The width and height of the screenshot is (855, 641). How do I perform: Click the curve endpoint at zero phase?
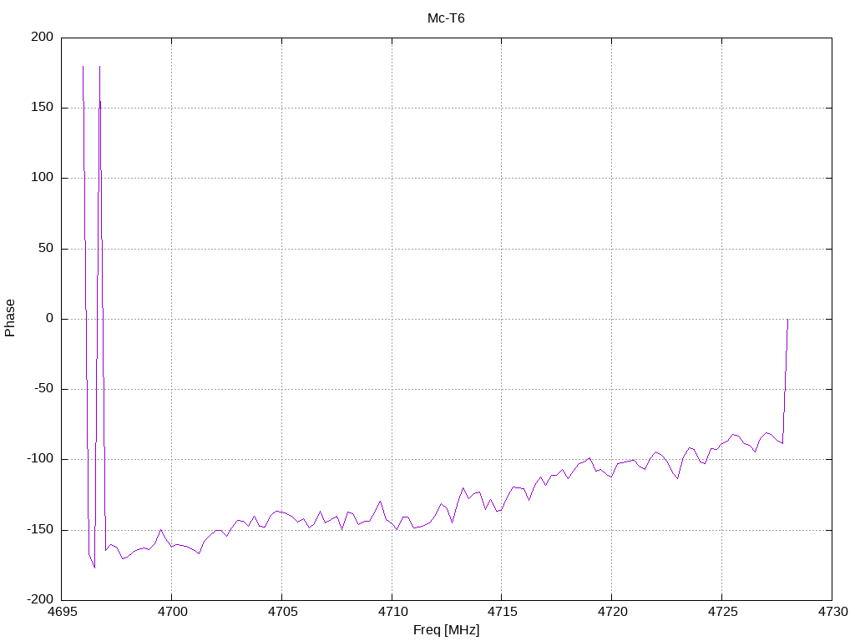click(x=788, y=320)
